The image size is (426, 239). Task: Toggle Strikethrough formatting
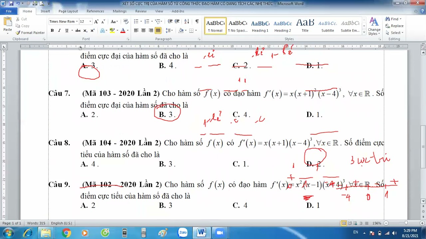(78, 31)
